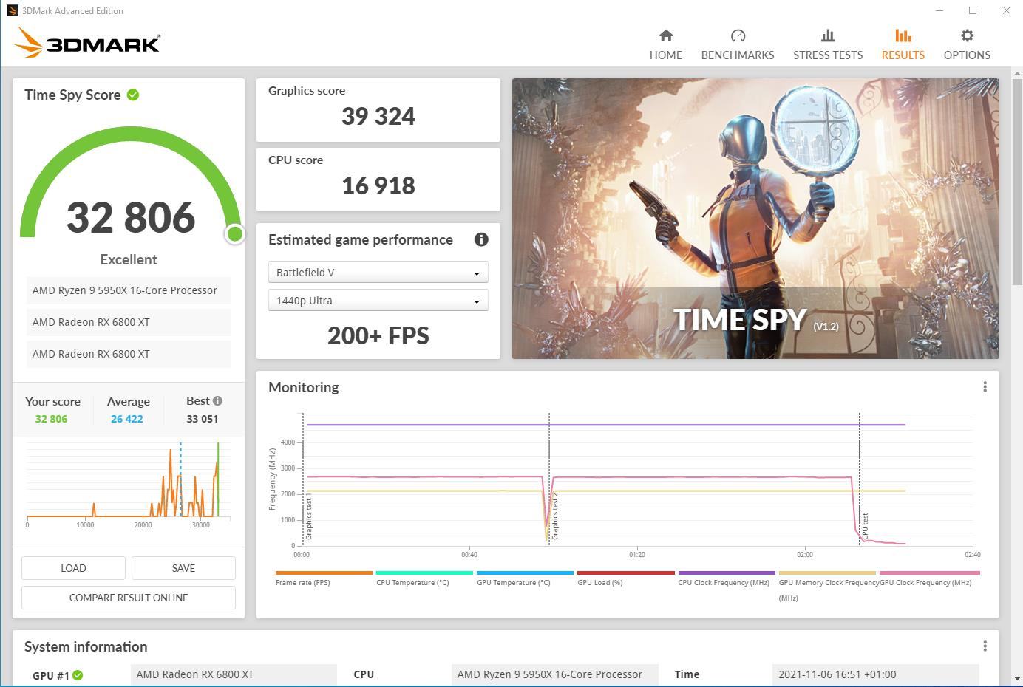Toggle Frame rate (FPS) legend series
The image size is (1023, 687).
(x=324, y=578)
